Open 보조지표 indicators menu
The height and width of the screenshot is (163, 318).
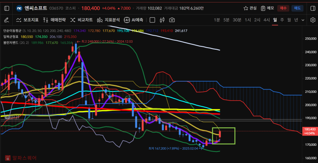(28, 20)
